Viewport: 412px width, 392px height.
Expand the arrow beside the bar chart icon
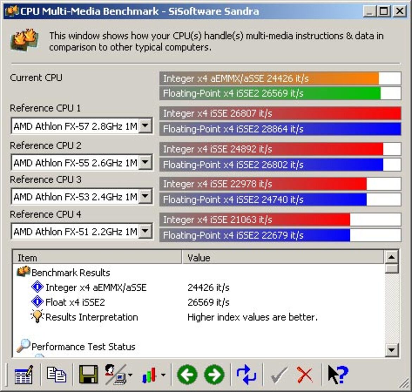pyautogui.click(x=163, y=375)
